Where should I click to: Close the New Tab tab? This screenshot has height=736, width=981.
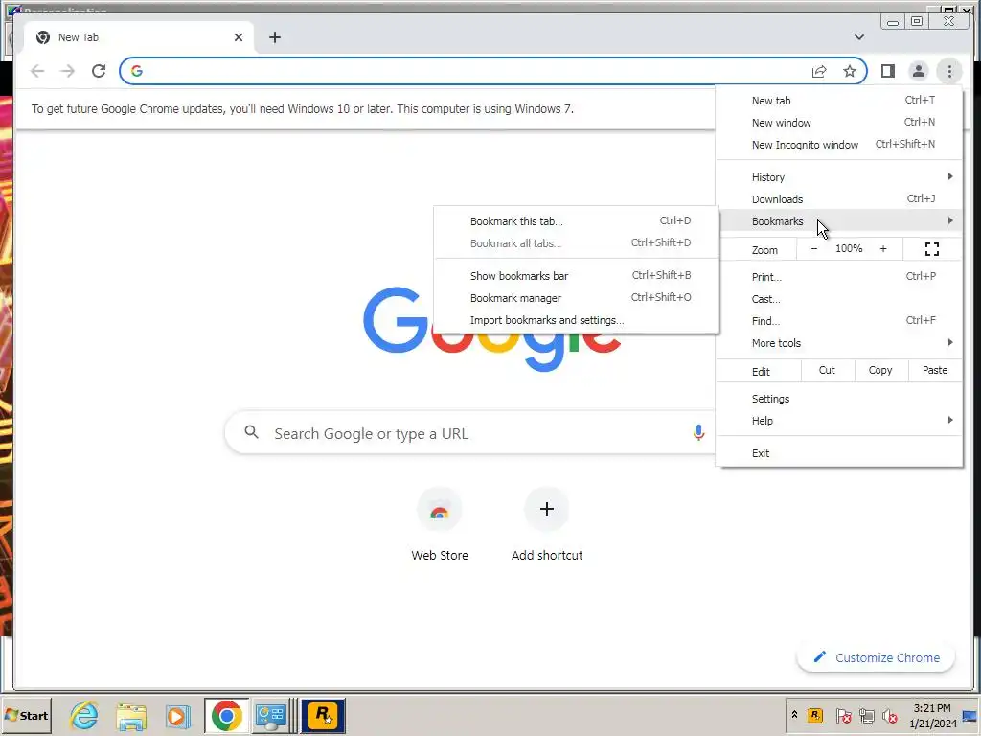pos(239,37)
